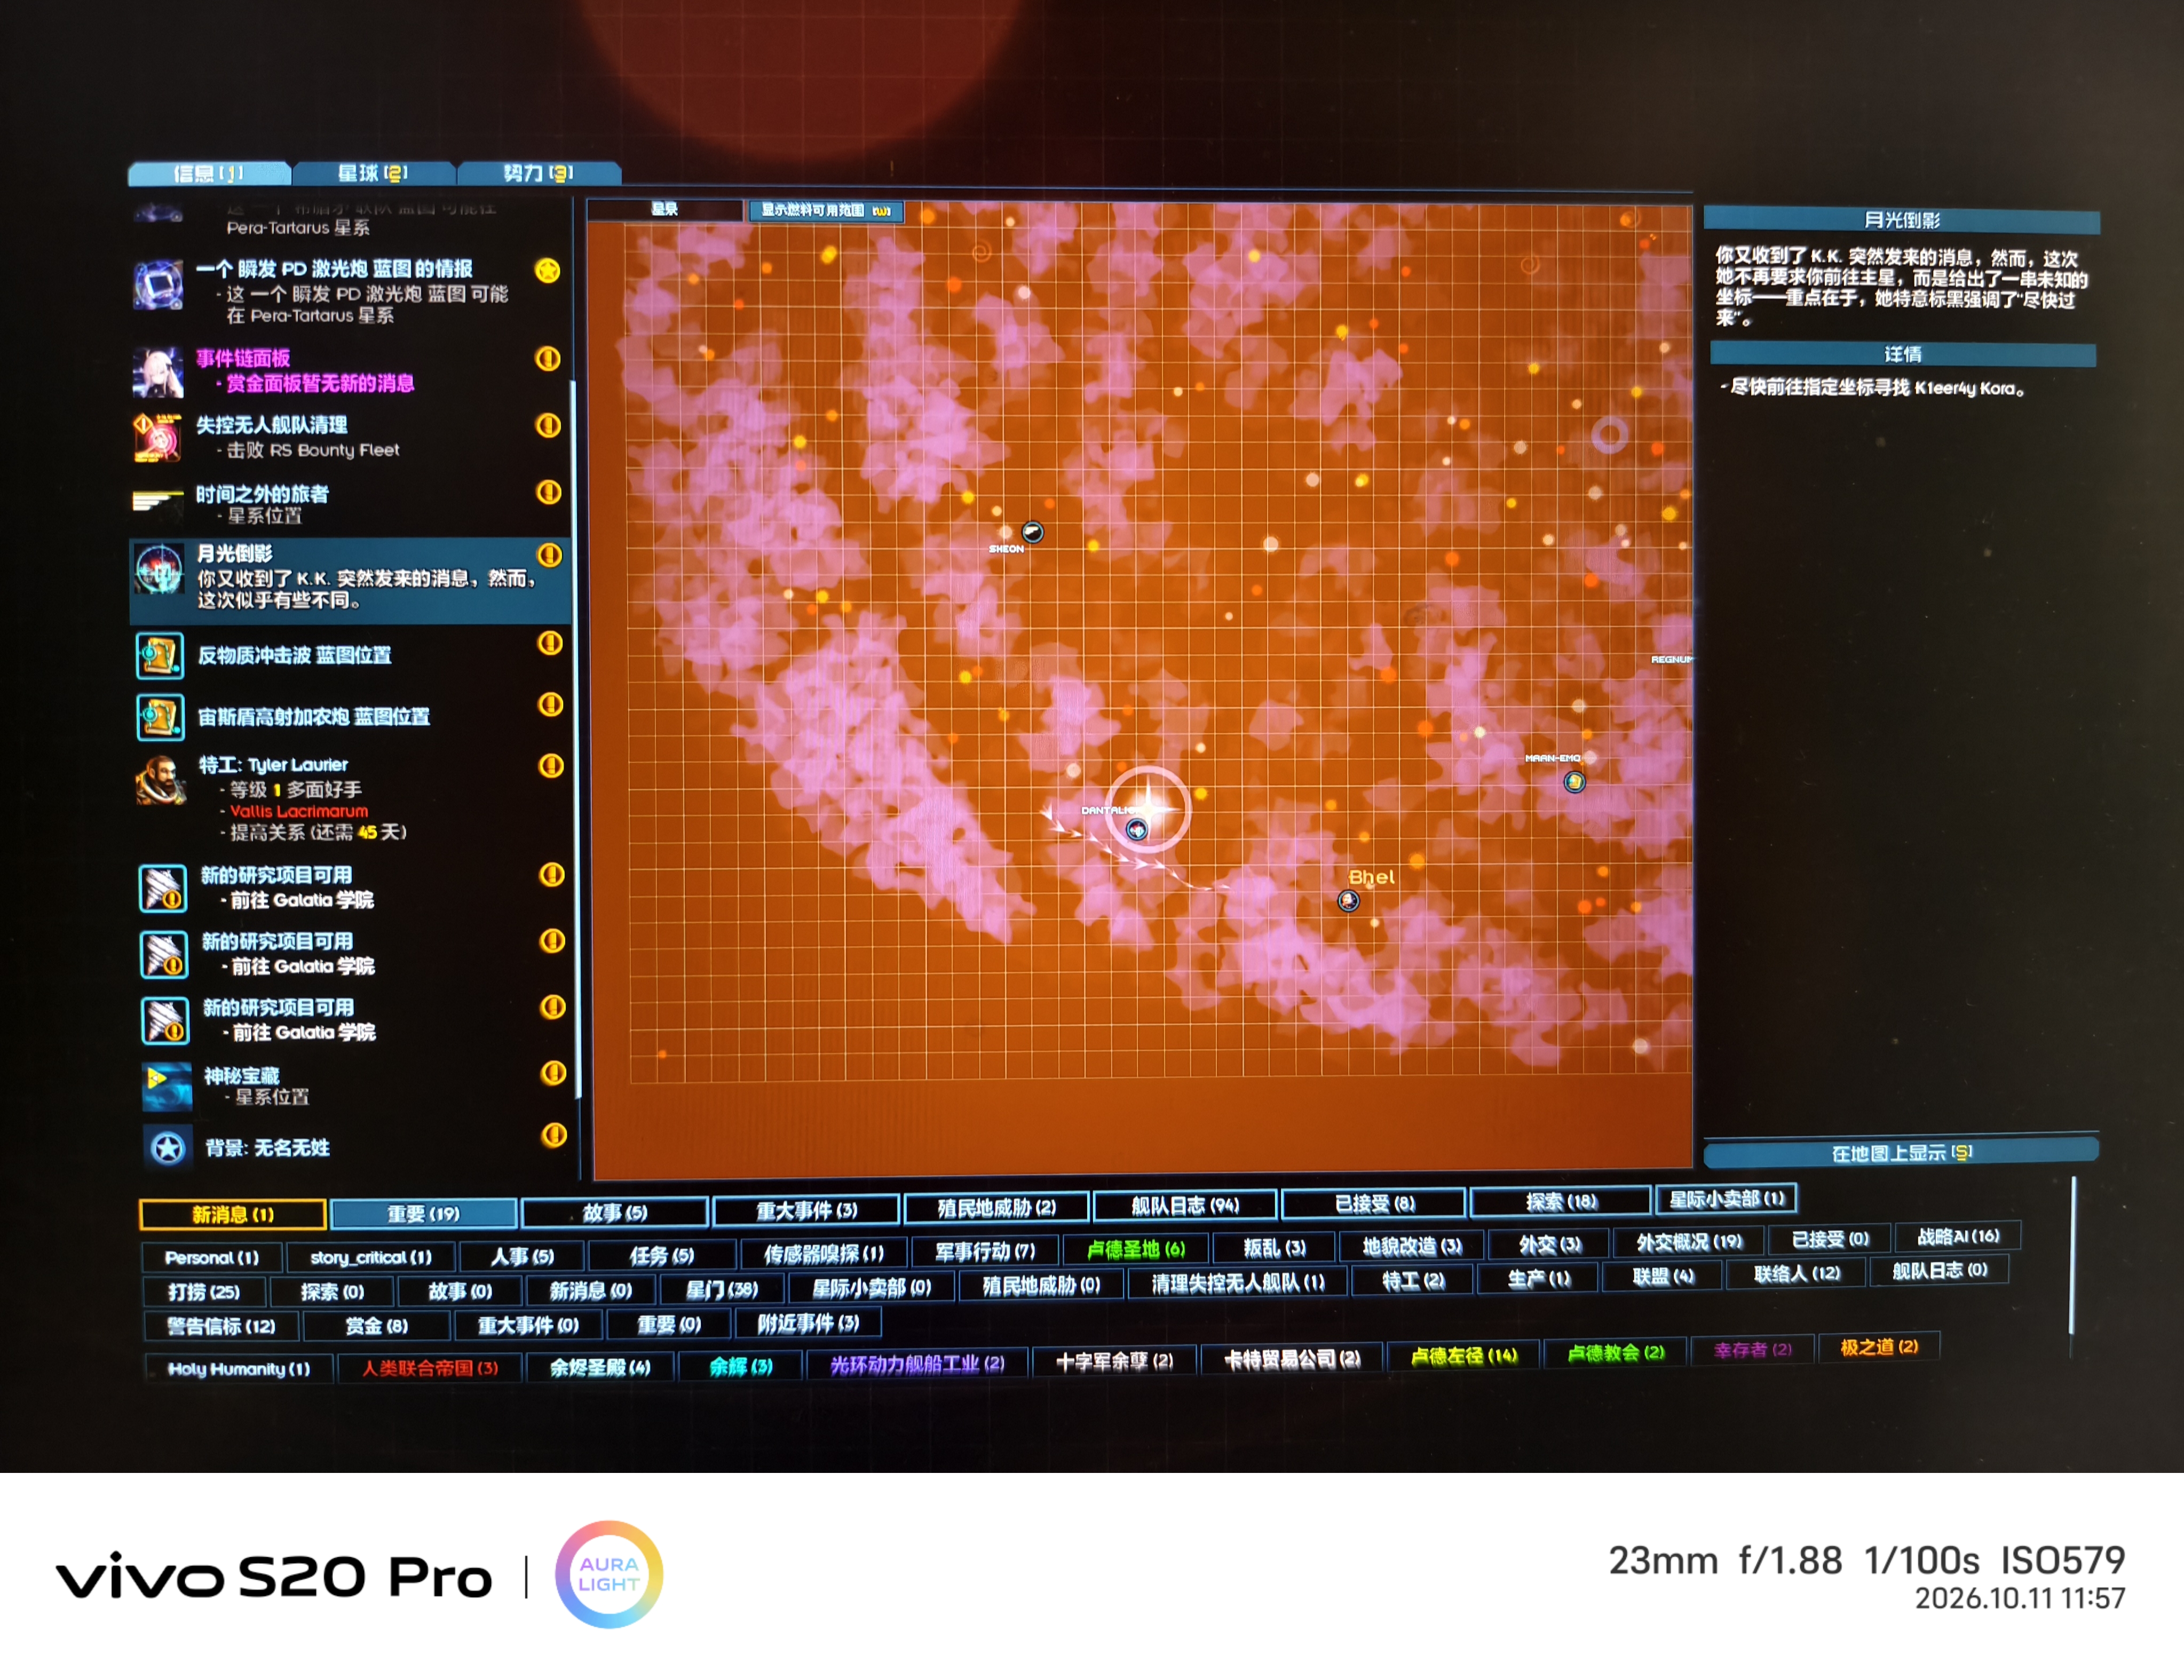Filter by 星门 (38) tag

722,1289
